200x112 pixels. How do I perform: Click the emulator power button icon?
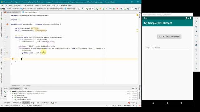click(197, 22)
